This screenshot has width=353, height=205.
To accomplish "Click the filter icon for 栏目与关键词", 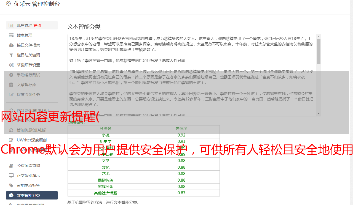I will (x=11, y=55).
